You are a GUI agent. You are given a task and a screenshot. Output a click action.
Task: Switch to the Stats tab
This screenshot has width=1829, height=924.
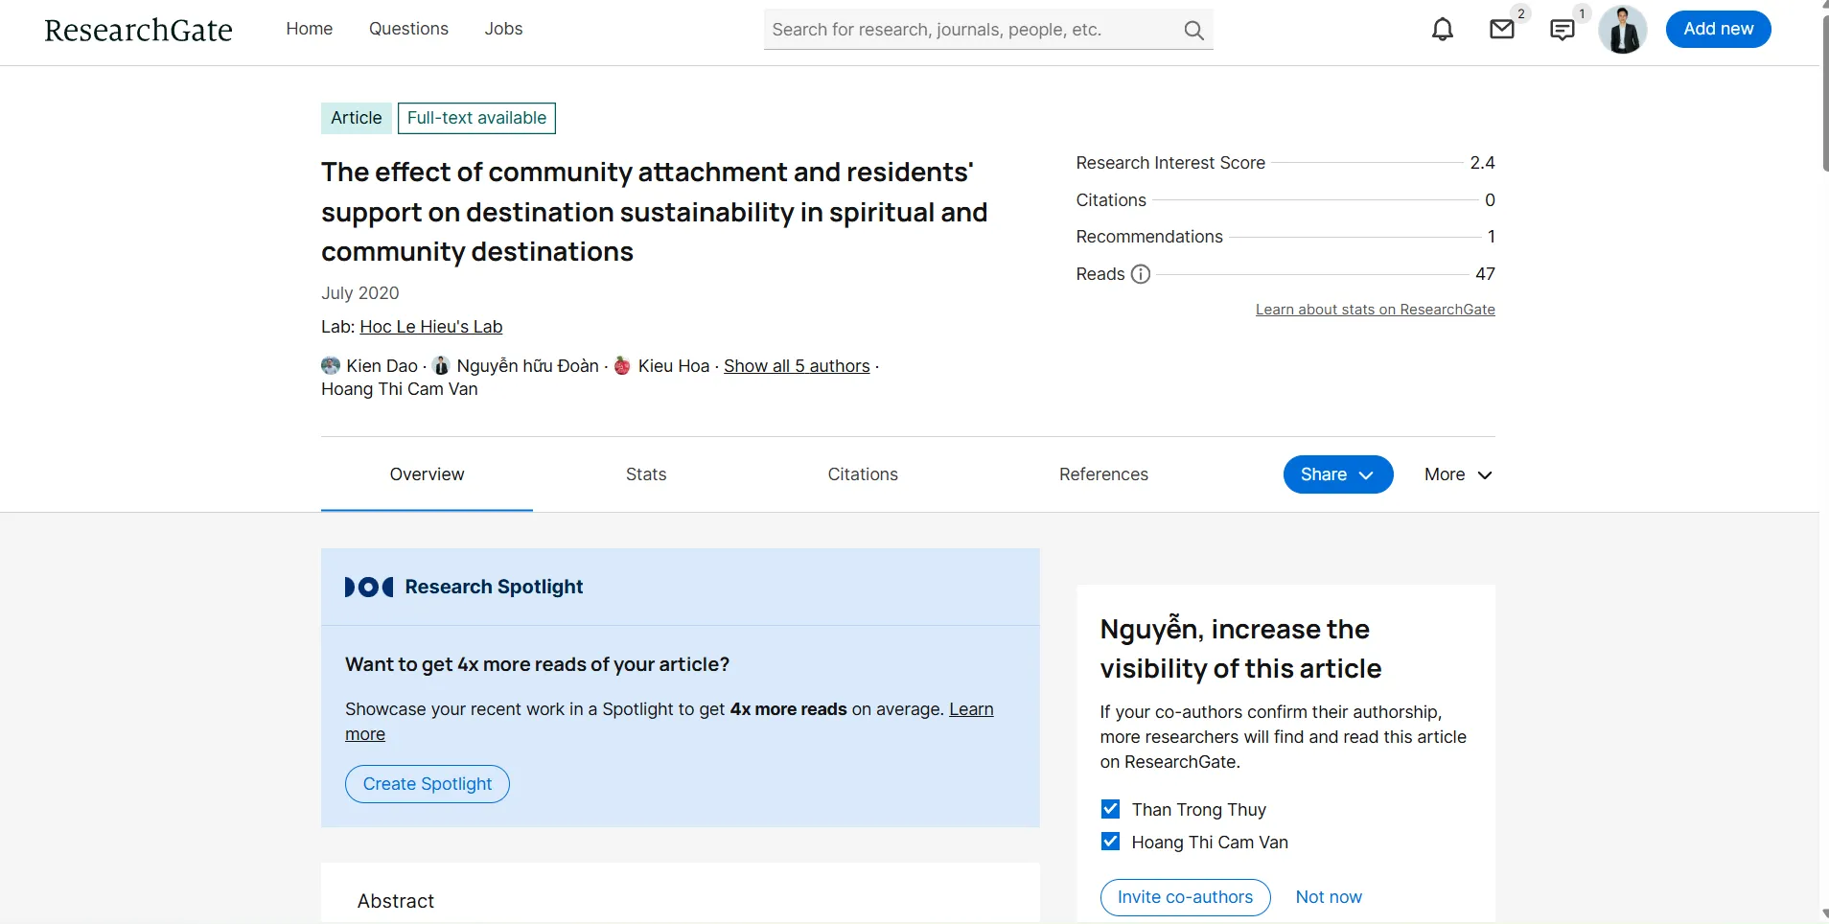646,474
